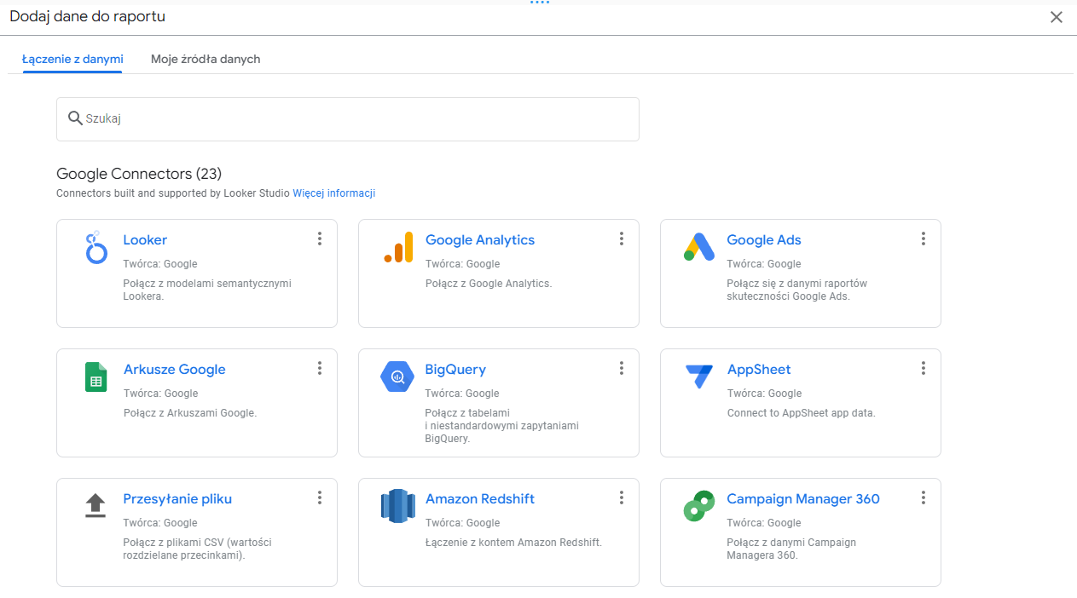Image resolution: width=1077 pixels, height=598 pixels.
Task: Select the Arkusze Google connector title
Action: 175,370
